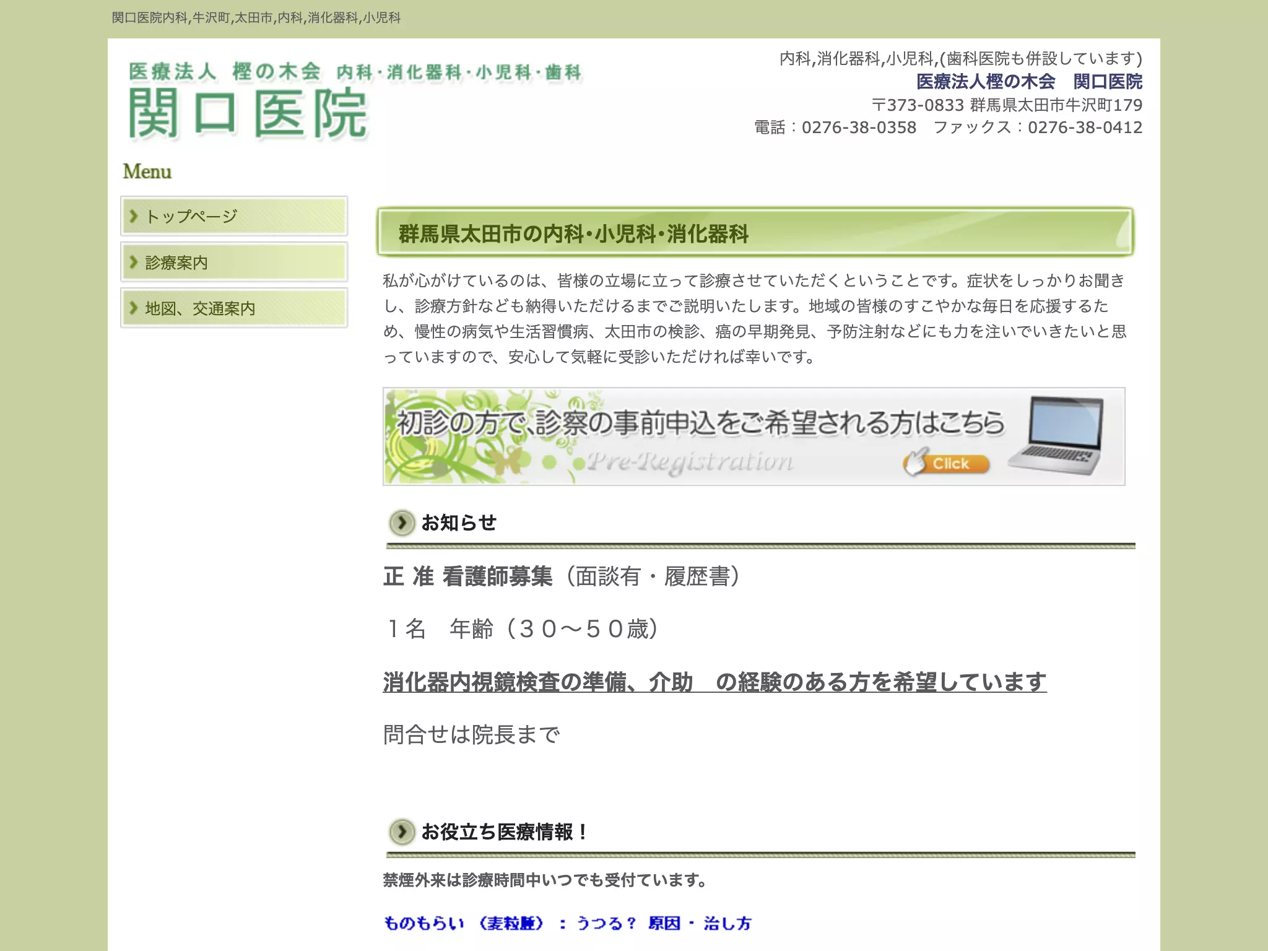Click the fax number 0276-38-0412
The height and width of the screenshot is (951, 1268).
1085,128
